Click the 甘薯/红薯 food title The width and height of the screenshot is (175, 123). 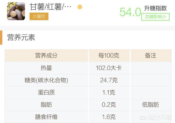pos(50,7)
